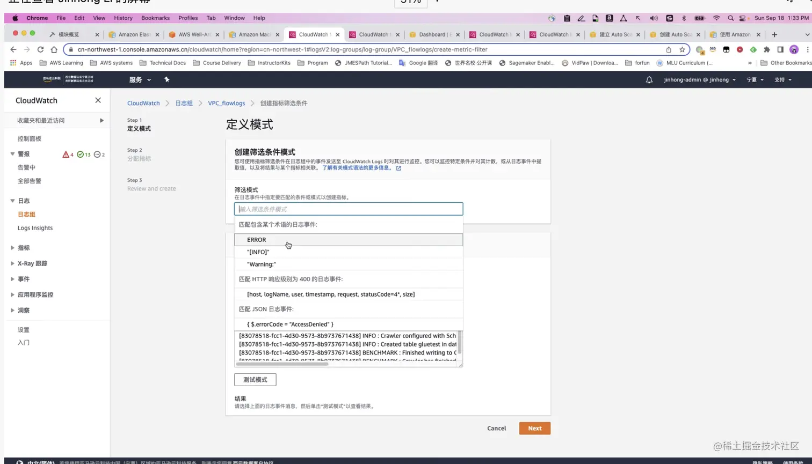This screenshot has height=464, width=812.
Task: Share the page via address bar share icon
Action: (x=669, y=49)
